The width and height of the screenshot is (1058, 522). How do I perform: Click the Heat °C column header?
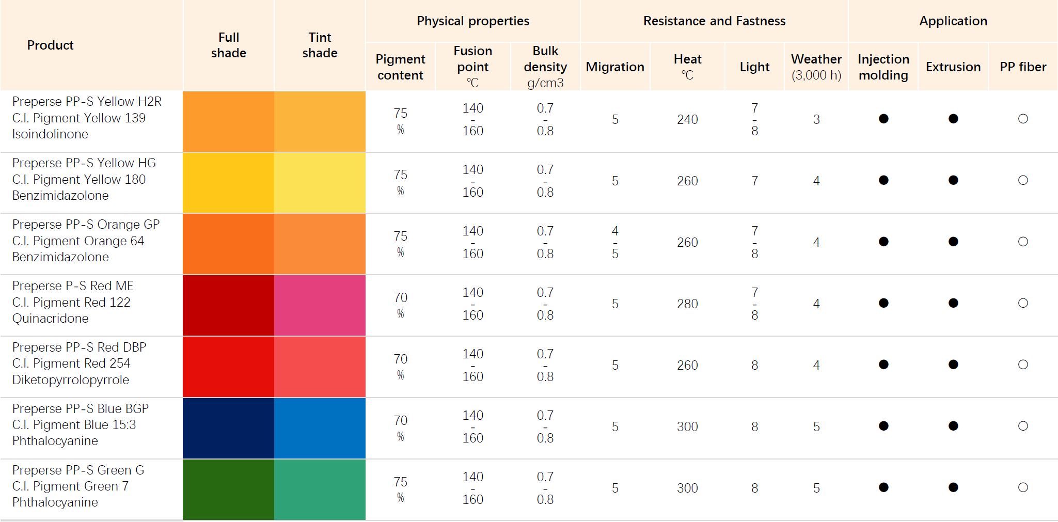click(x=687, y=67)
